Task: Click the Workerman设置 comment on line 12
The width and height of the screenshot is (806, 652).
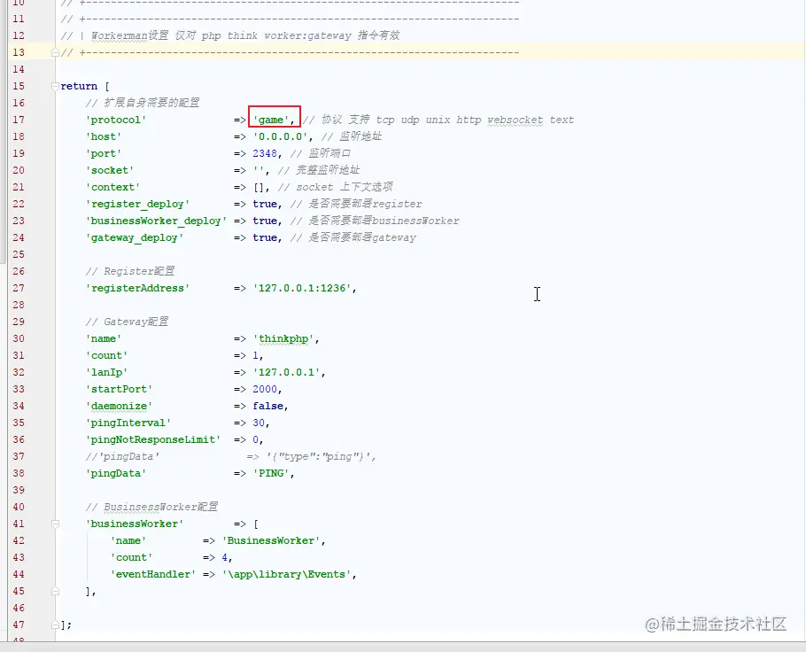Action: [x=230, y=35]
